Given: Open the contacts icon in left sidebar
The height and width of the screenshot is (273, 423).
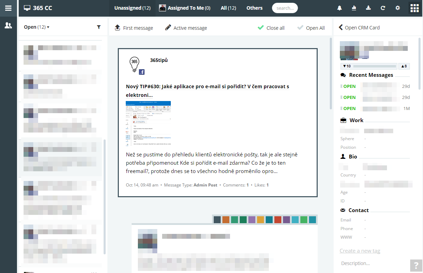Looking at the screenshot, I should coord(8,25).
